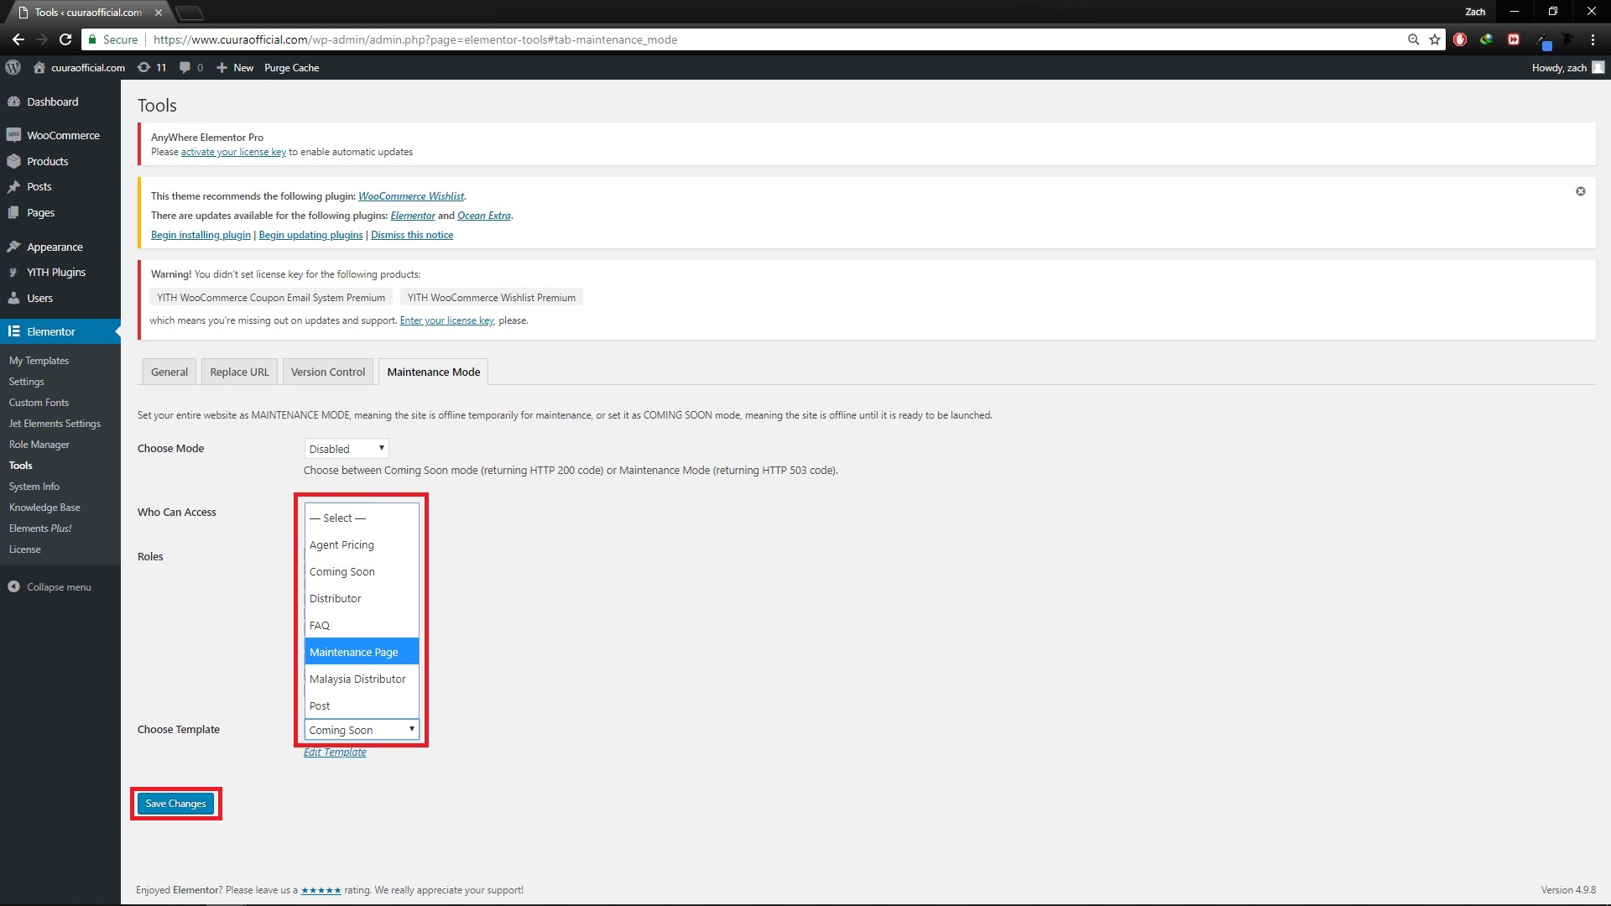Switch to Version Control tab

tap(328, 372)
